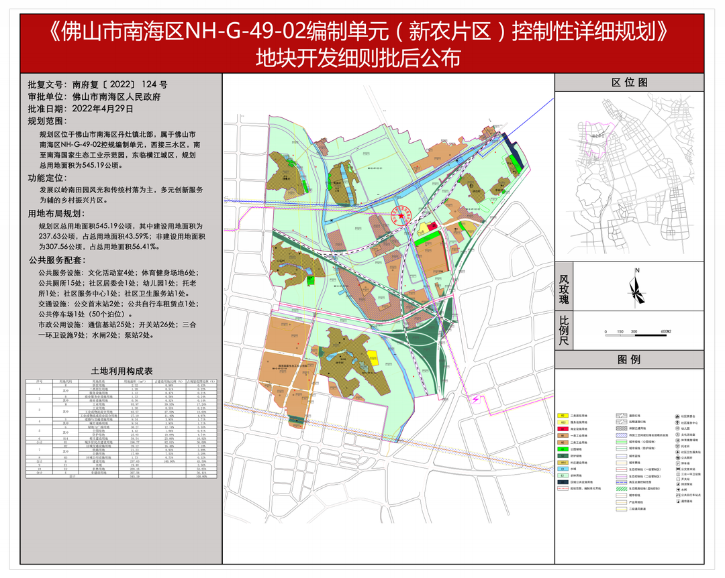Select the 生态隔离绿地 green-hatched legend sample
725x578 pixels.
pyautogui.click(x=622, y=489)
